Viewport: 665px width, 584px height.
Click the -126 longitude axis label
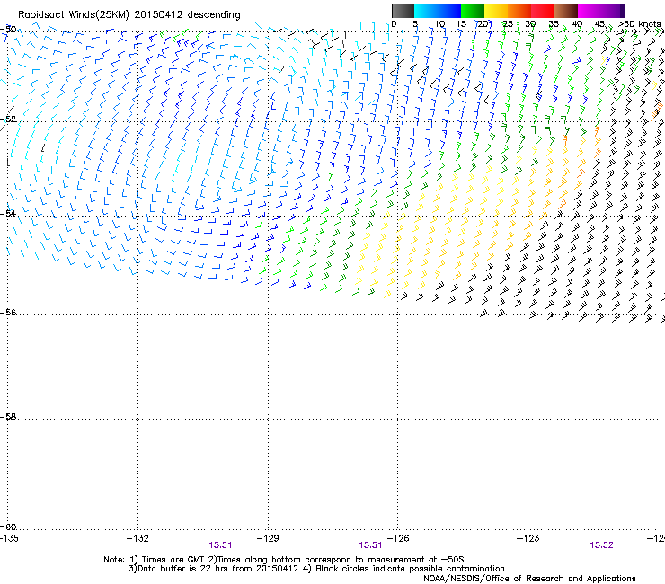point(398,538)
